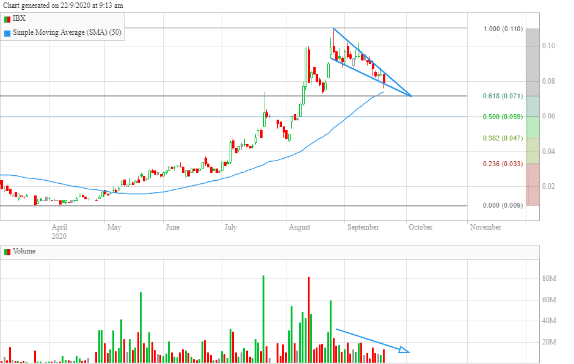Screen dimensions: 574x364
Task: Select the Simple Moving Average (SMA) (50) label
Action: [x=67, y=32]
